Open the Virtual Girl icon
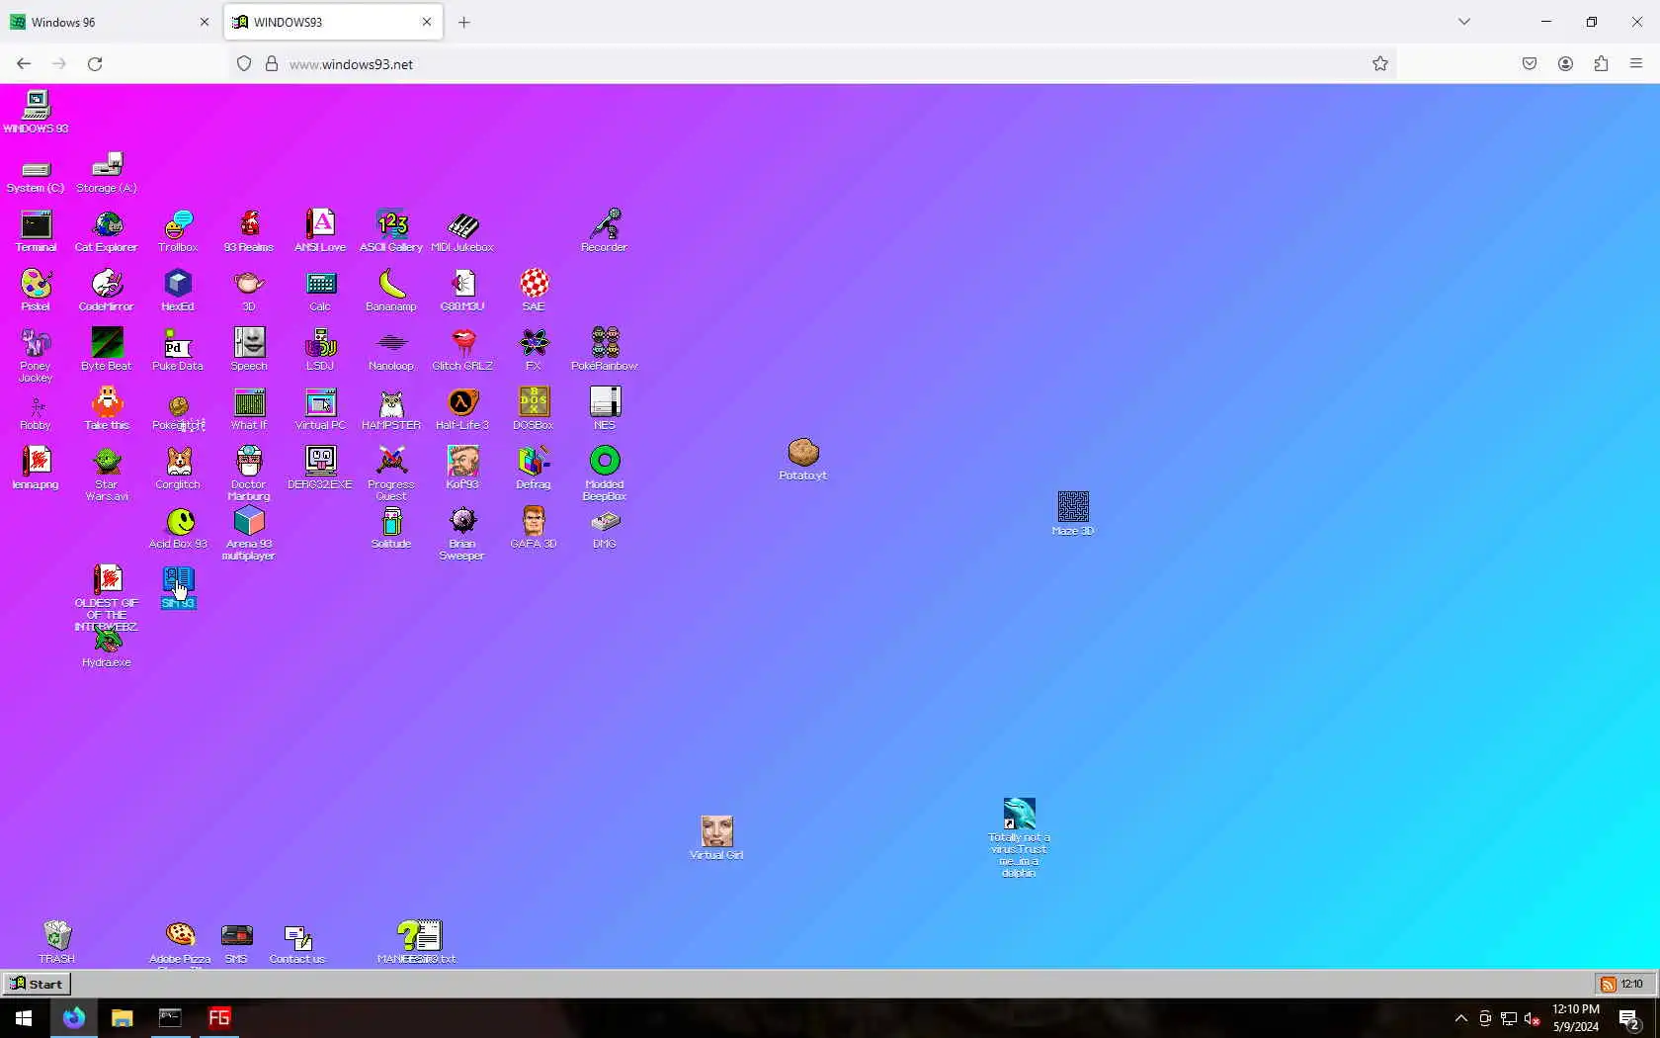 716,838
